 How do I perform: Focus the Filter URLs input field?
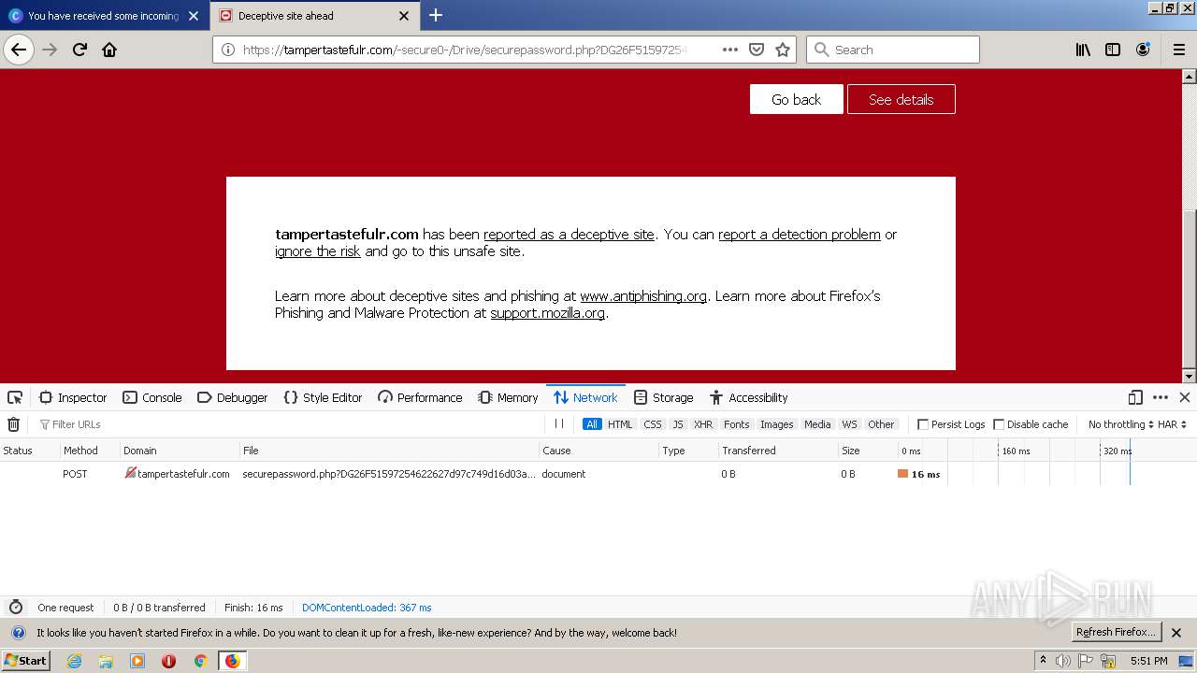tap(290, 424)
